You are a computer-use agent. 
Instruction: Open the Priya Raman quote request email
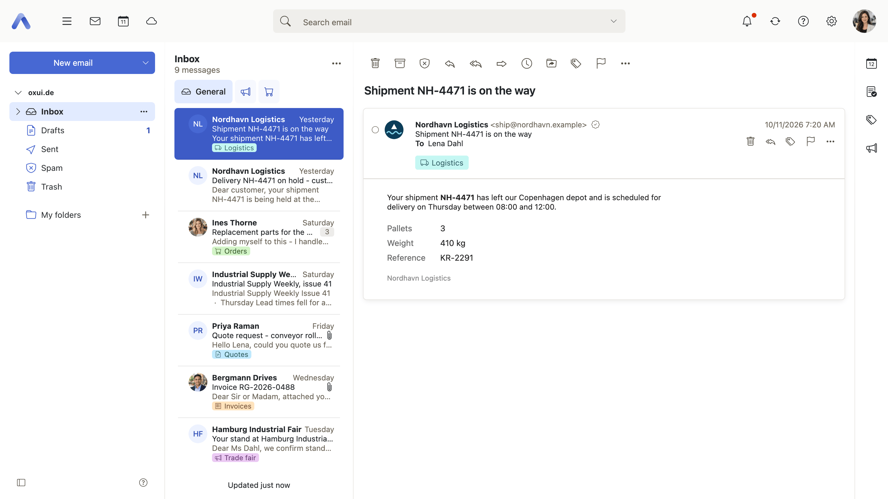tap(259, 340)
